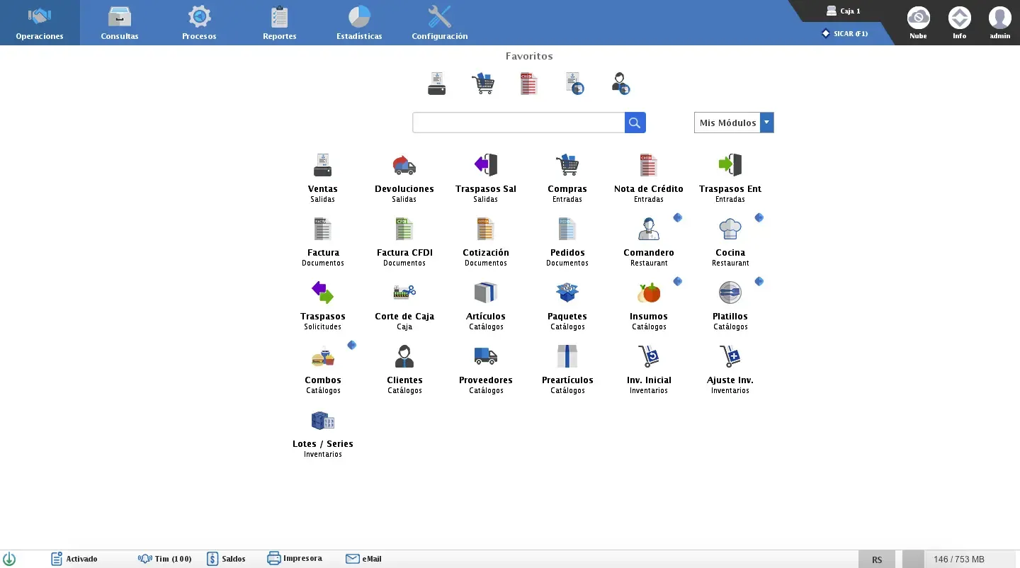Open Lotes / Series in Inventarios
1020x568 pixels.
[x=323, y=431]
